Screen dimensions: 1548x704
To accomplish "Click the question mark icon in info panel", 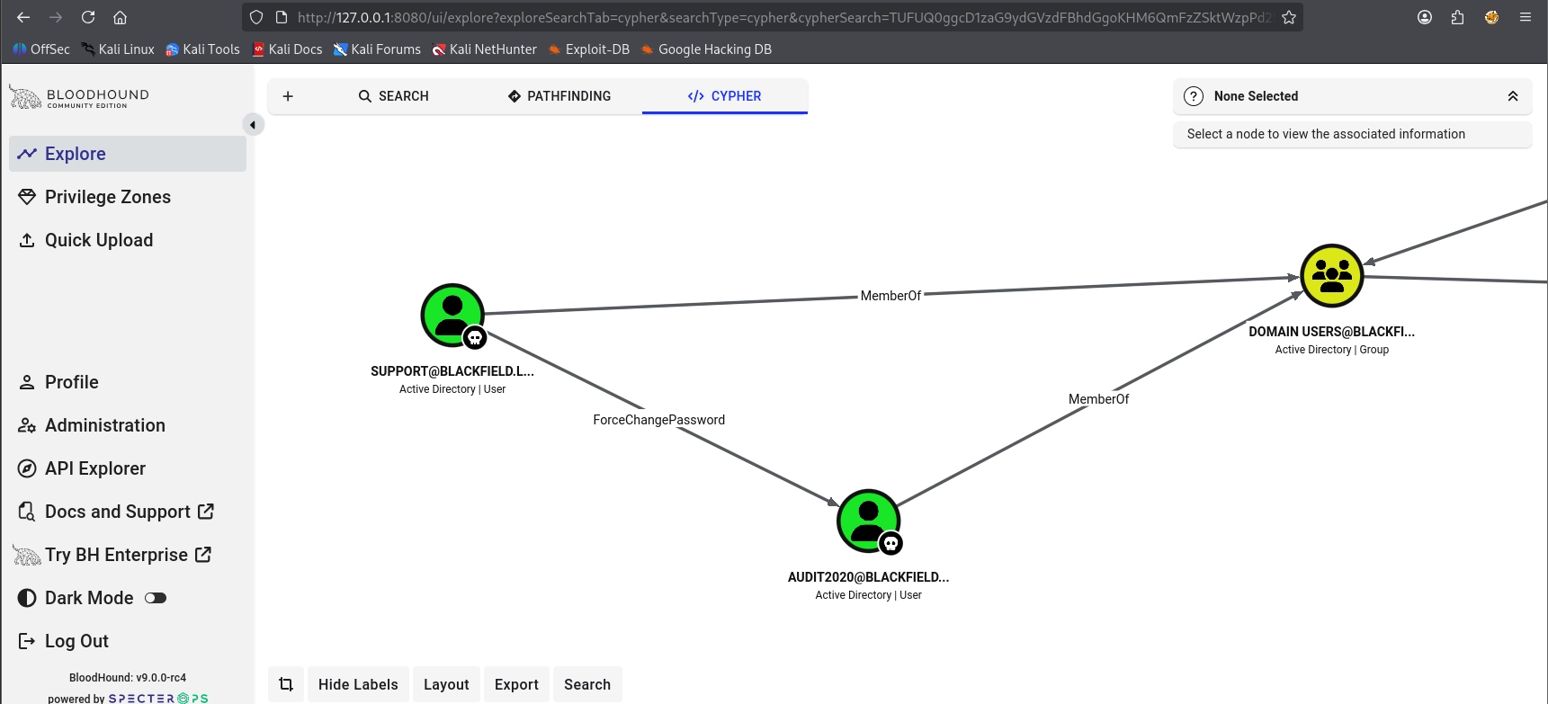I will (1194, 96).
